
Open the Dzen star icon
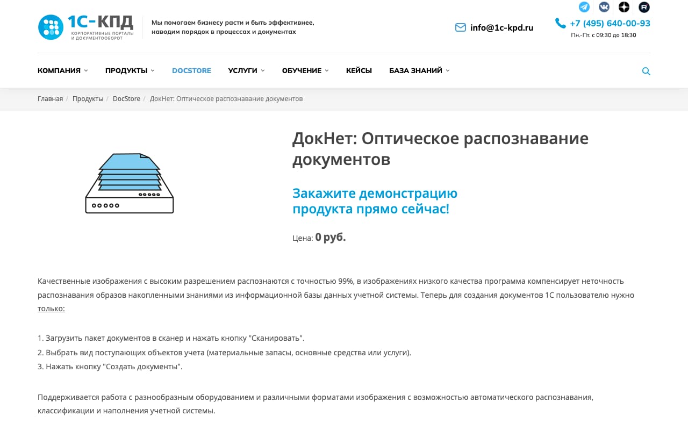(x=624, y=7)
